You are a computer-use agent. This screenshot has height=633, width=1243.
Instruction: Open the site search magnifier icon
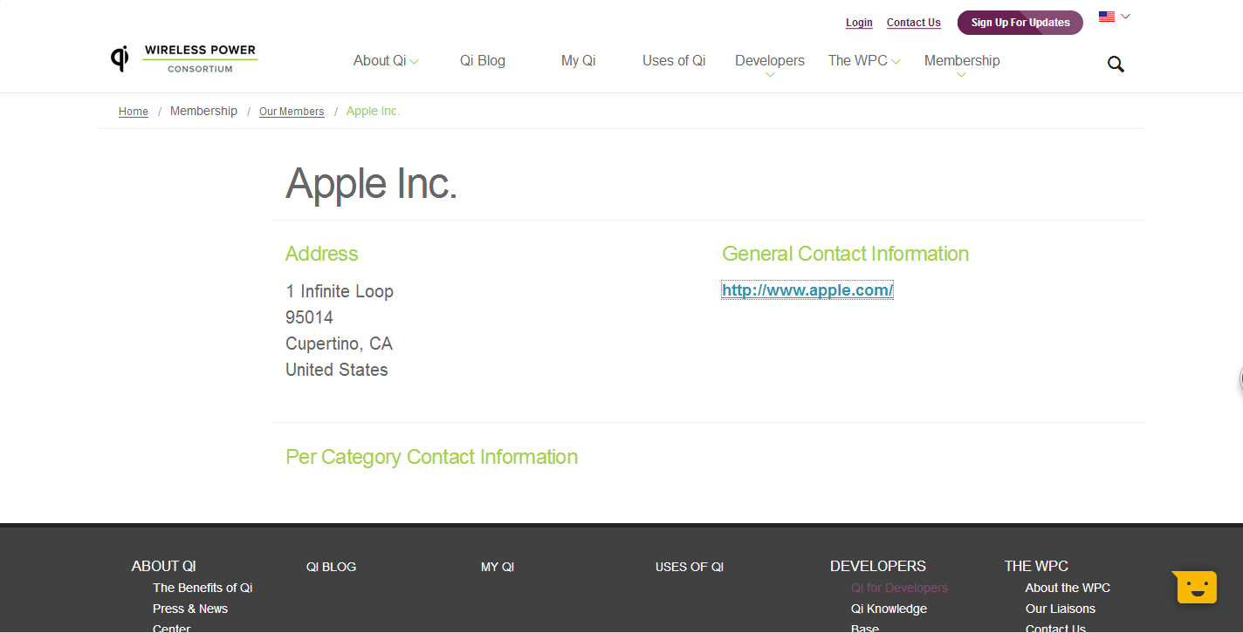tap(1116, 64)
